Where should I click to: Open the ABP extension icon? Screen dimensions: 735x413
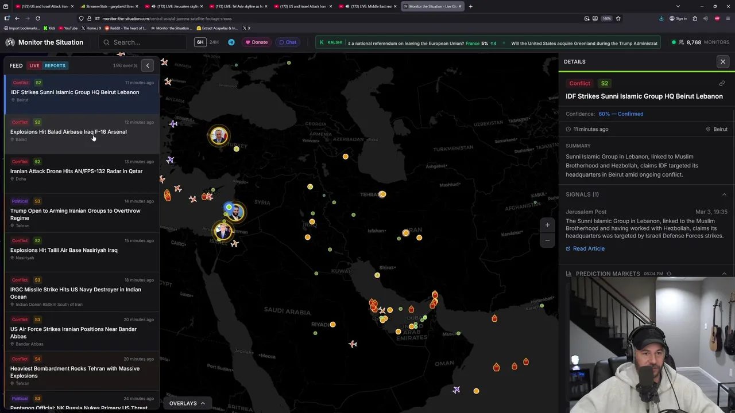click(x=717, y=18)
